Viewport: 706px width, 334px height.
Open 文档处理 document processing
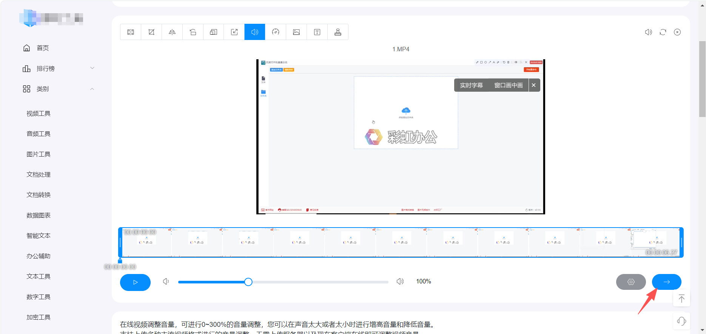pos(39,175)
